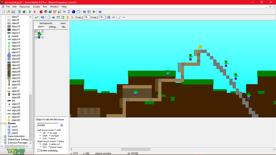
Task: Create a sprite with Pac-Man icon
Action: [x=41, y=12]
